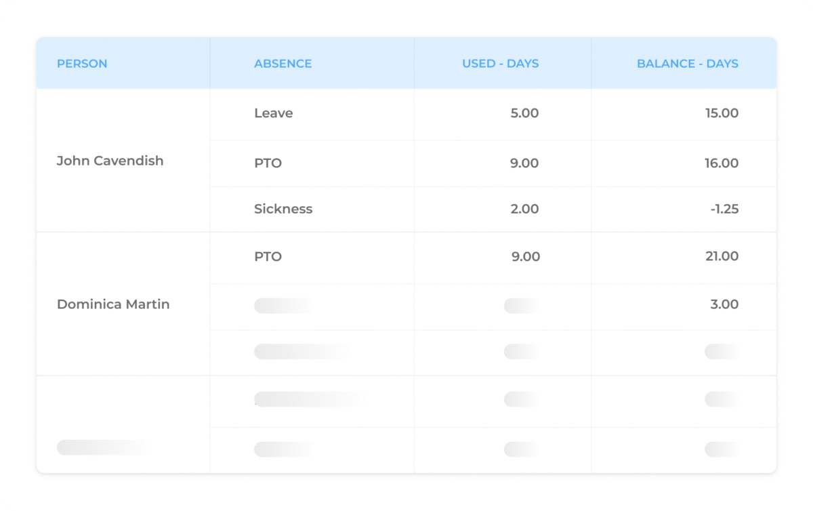Select Dominica Martin's PTO absence cell
This screenshot has height=511, width=813.
pos(268,257)
